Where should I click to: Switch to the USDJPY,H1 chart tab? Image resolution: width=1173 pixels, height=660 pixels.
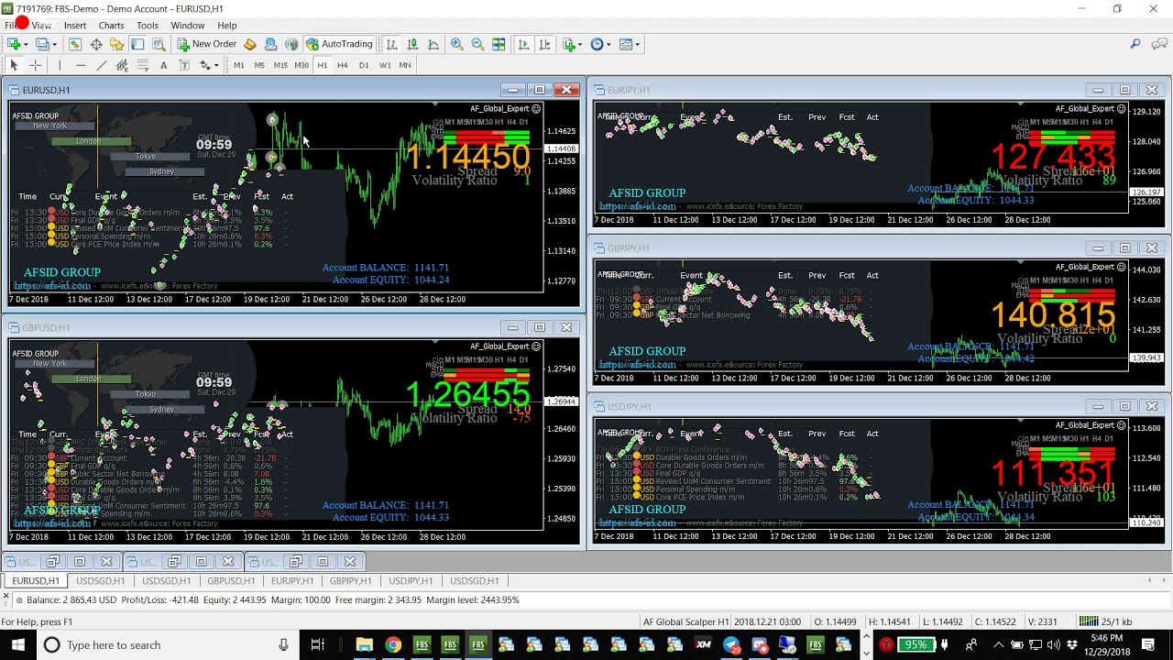click(411, 581)
